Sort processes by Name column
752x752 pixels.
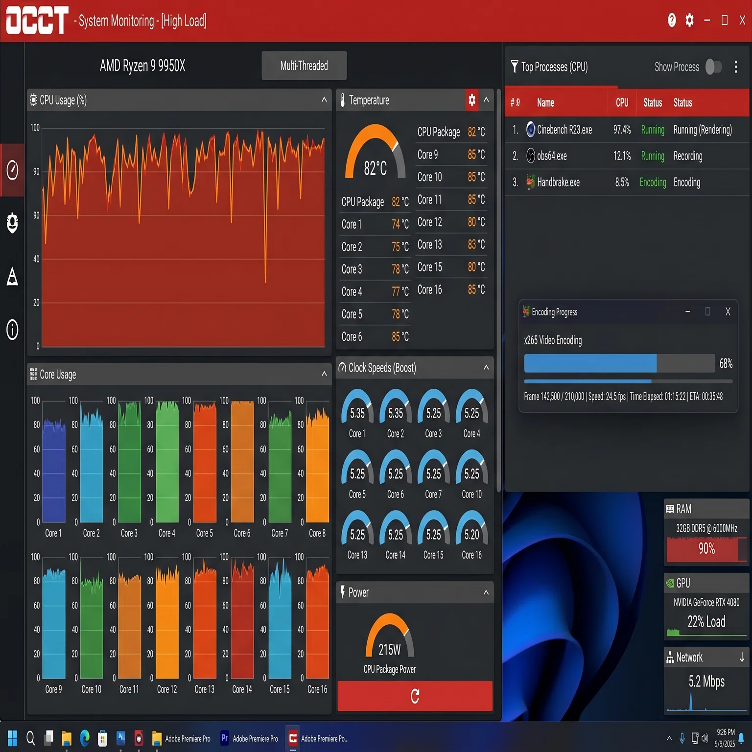click(x=545, y=102)
